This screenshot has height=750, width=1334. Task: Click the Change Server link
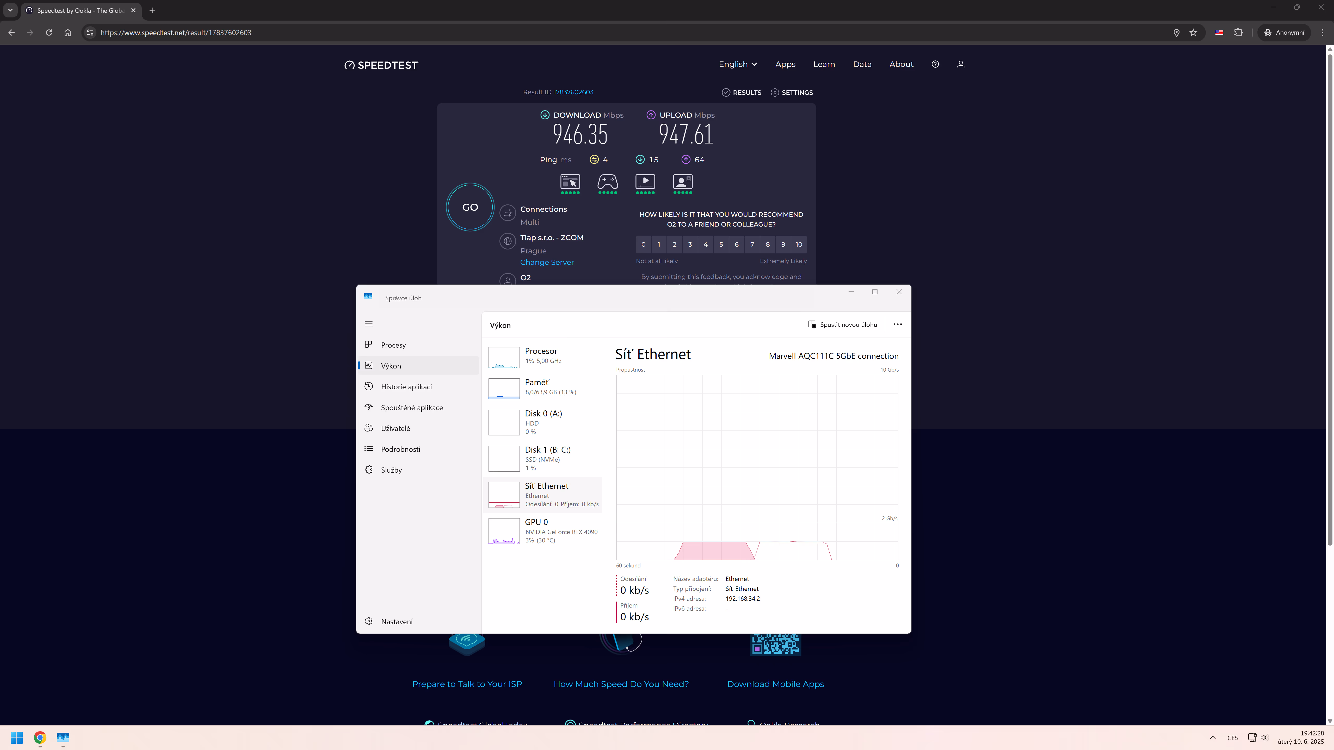pyautogui.click(x=547, y=262)
